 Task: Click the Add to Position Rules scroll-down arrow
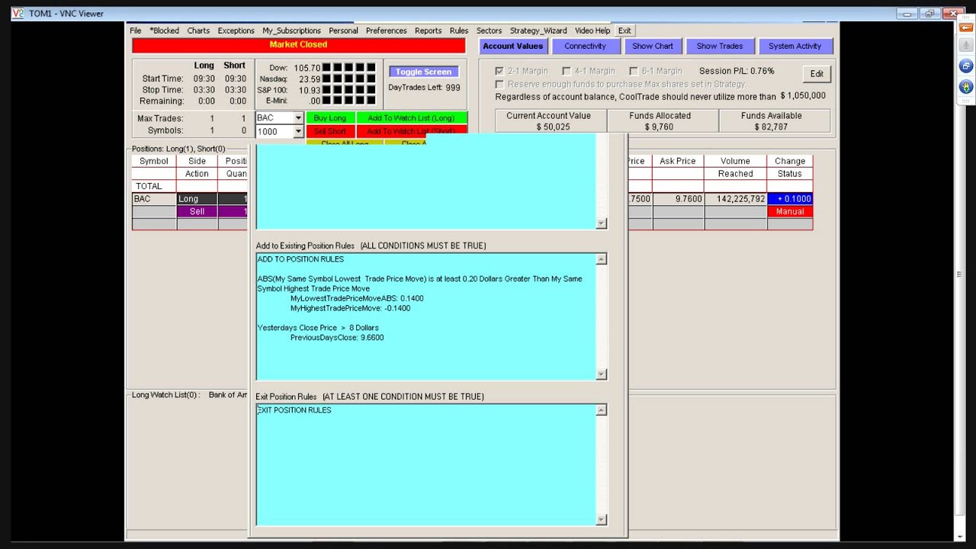tap(602, 374)
